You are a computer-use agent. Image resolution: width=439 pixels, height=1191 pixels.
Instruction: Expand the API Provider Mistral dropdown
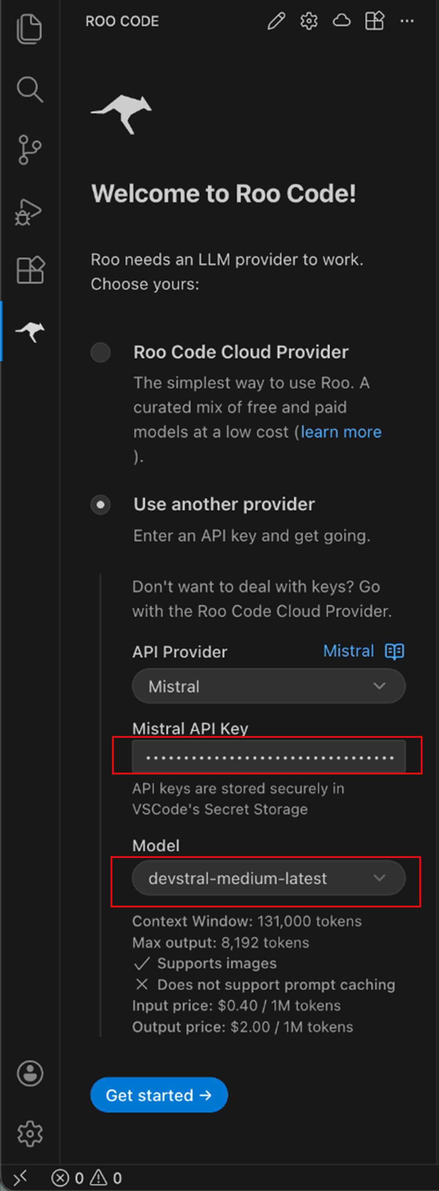[x=269, y=686]
